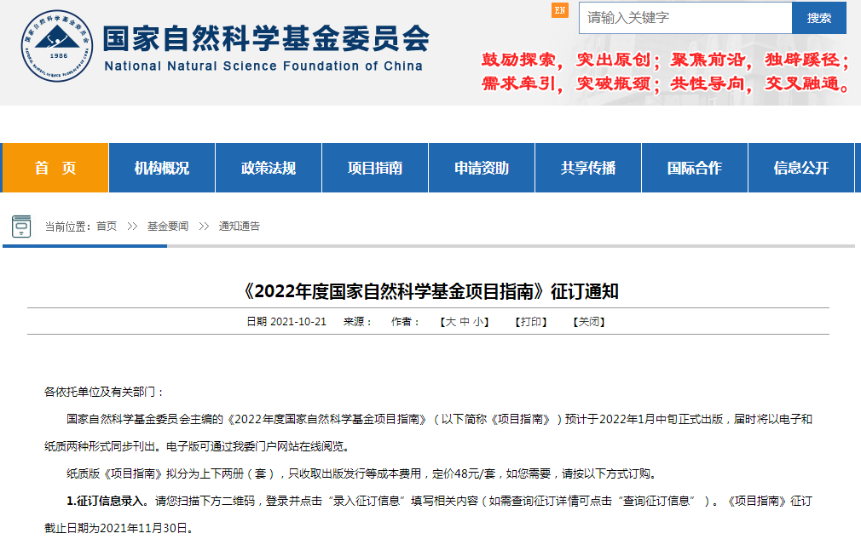Open the 政策法规 navigation menu

[x=269, y=168]
